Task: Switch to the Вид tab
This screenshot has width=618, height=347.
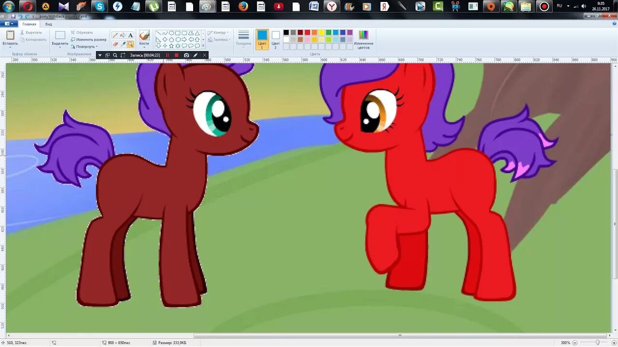Action: tap(49, 24)
